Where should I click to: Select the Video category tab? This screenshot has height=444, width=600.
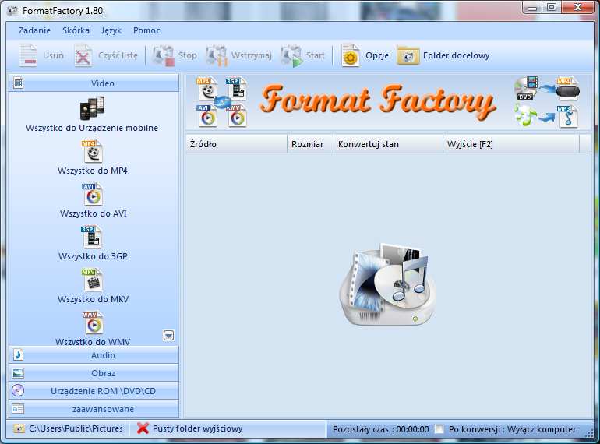[x=94, y=83]
